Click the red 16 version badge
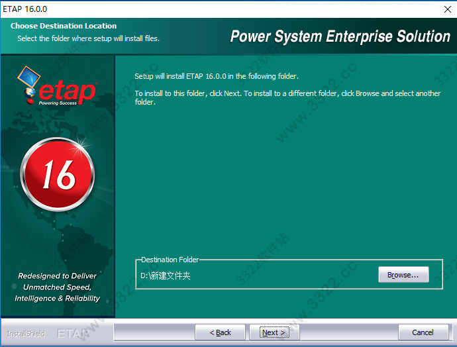The width and height of the screenshot is (457, 347). click(x=58, y=174)
